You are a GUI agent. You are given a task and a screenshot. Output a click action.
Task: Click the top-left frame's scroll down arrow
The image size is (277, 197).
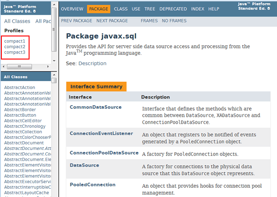(x=54, y=60)
